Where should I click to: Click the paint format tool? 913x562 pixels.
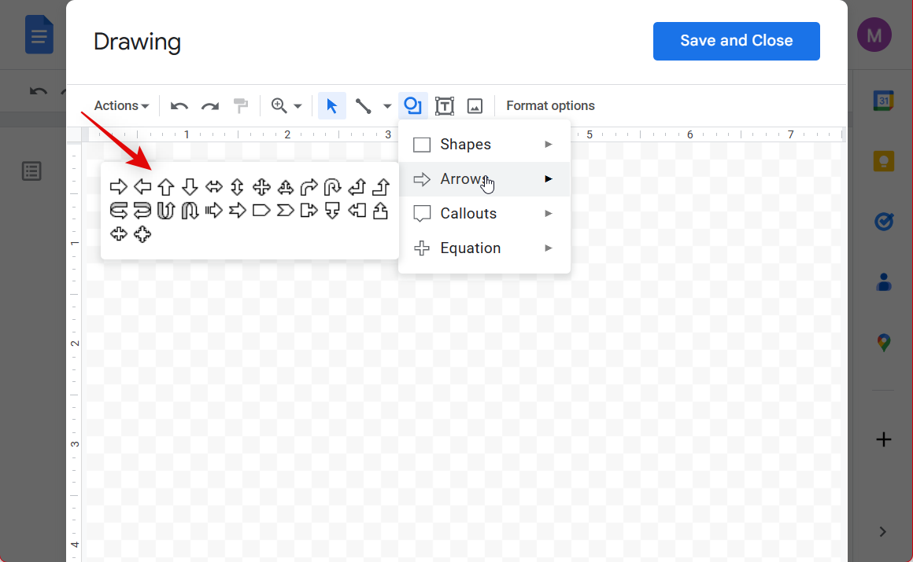click(x=241, y=106)
